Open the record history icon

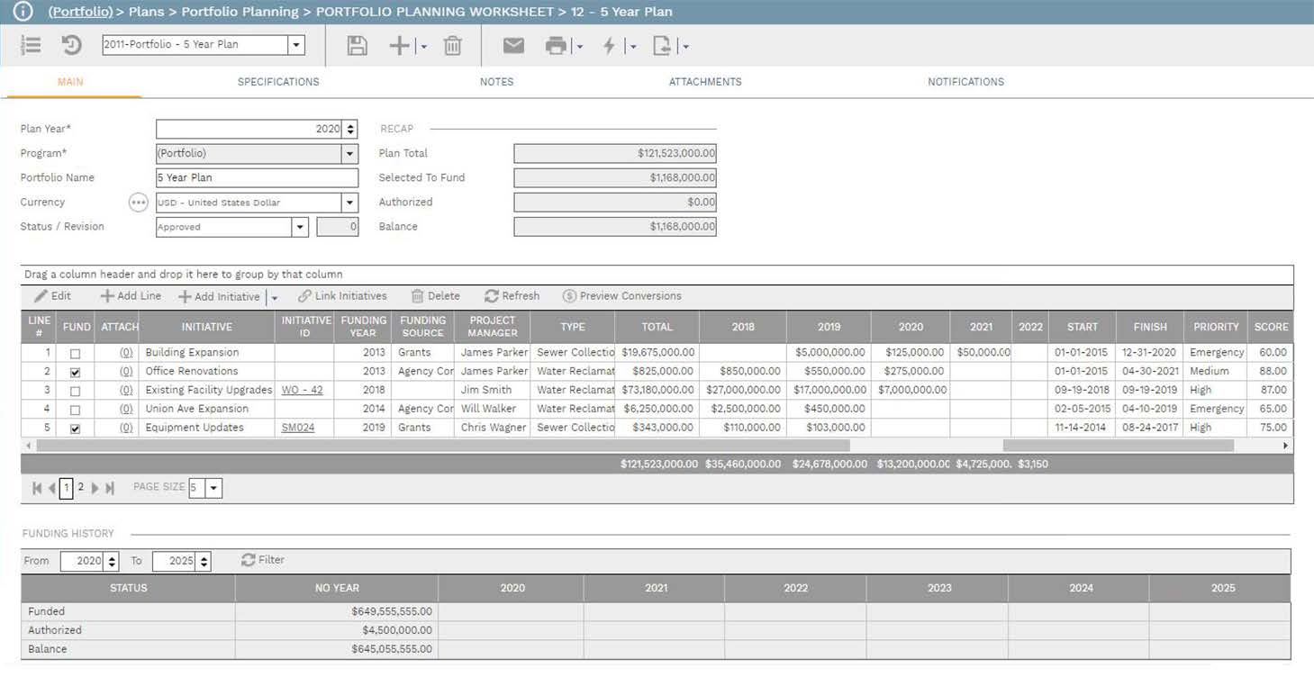click(71, 45)
